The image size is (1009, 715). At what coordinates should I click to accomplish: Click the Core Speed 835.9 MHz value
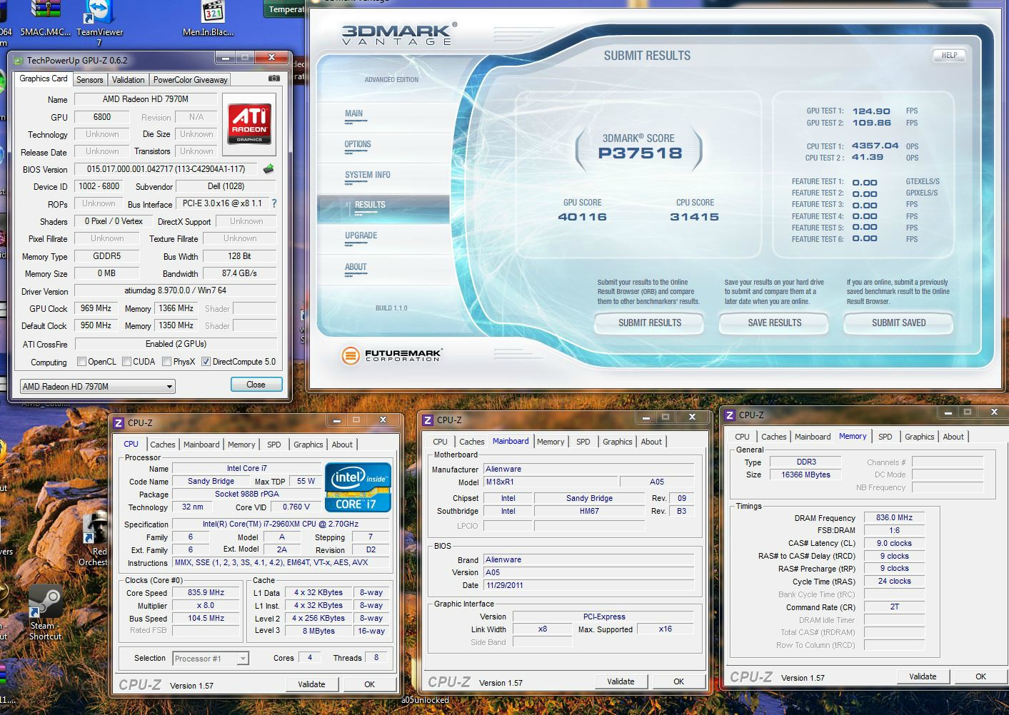tap(206, 593)
